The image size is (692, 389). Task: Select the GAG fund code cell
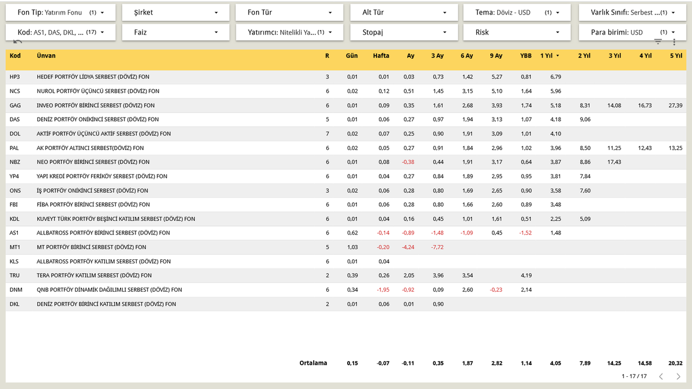[x=15, y=105]
